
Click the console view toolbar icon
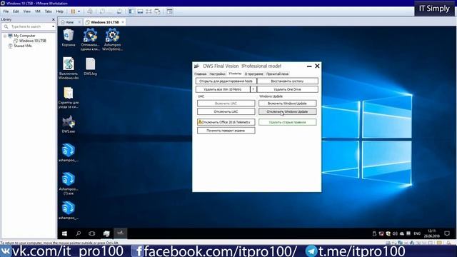(170, 11)
